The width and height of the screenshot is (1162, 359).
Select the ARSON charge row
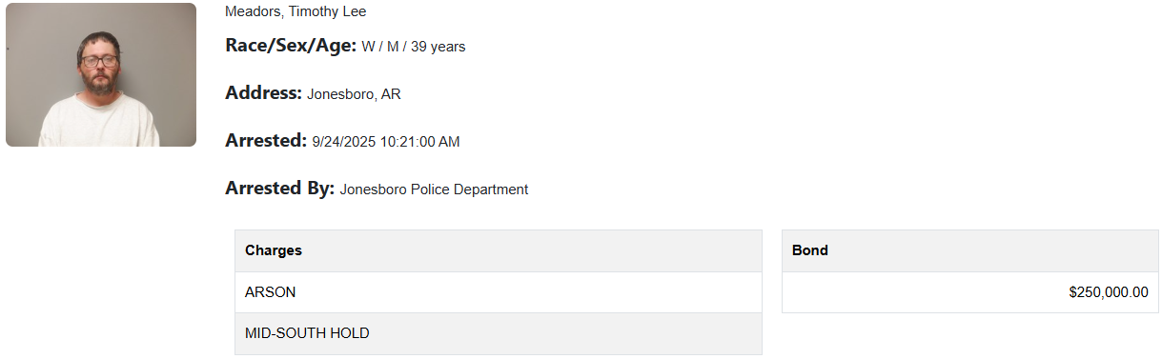(499, 292)
